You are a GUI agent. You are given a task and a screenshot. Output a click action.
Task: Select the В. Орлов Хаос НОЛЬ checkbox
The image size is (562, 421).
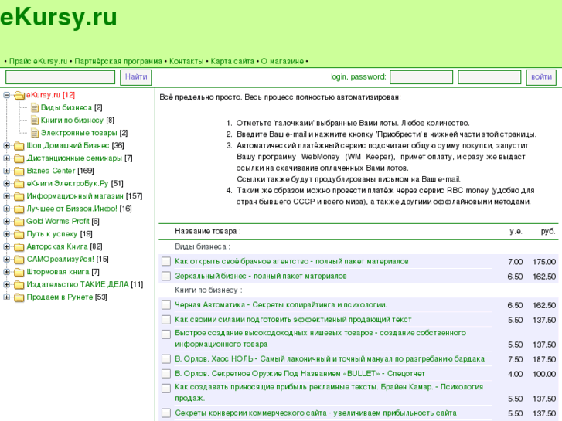(166, 359)
